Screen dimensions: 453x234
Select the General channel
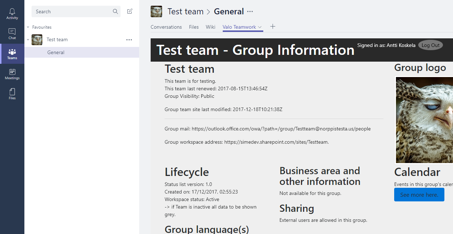tap(82, 52)
